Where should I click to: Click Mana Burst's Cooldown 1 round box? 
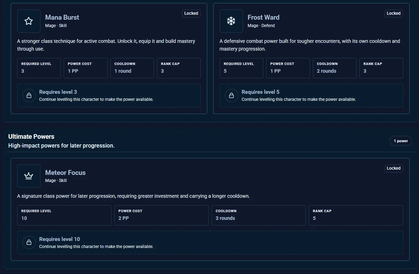132,68
